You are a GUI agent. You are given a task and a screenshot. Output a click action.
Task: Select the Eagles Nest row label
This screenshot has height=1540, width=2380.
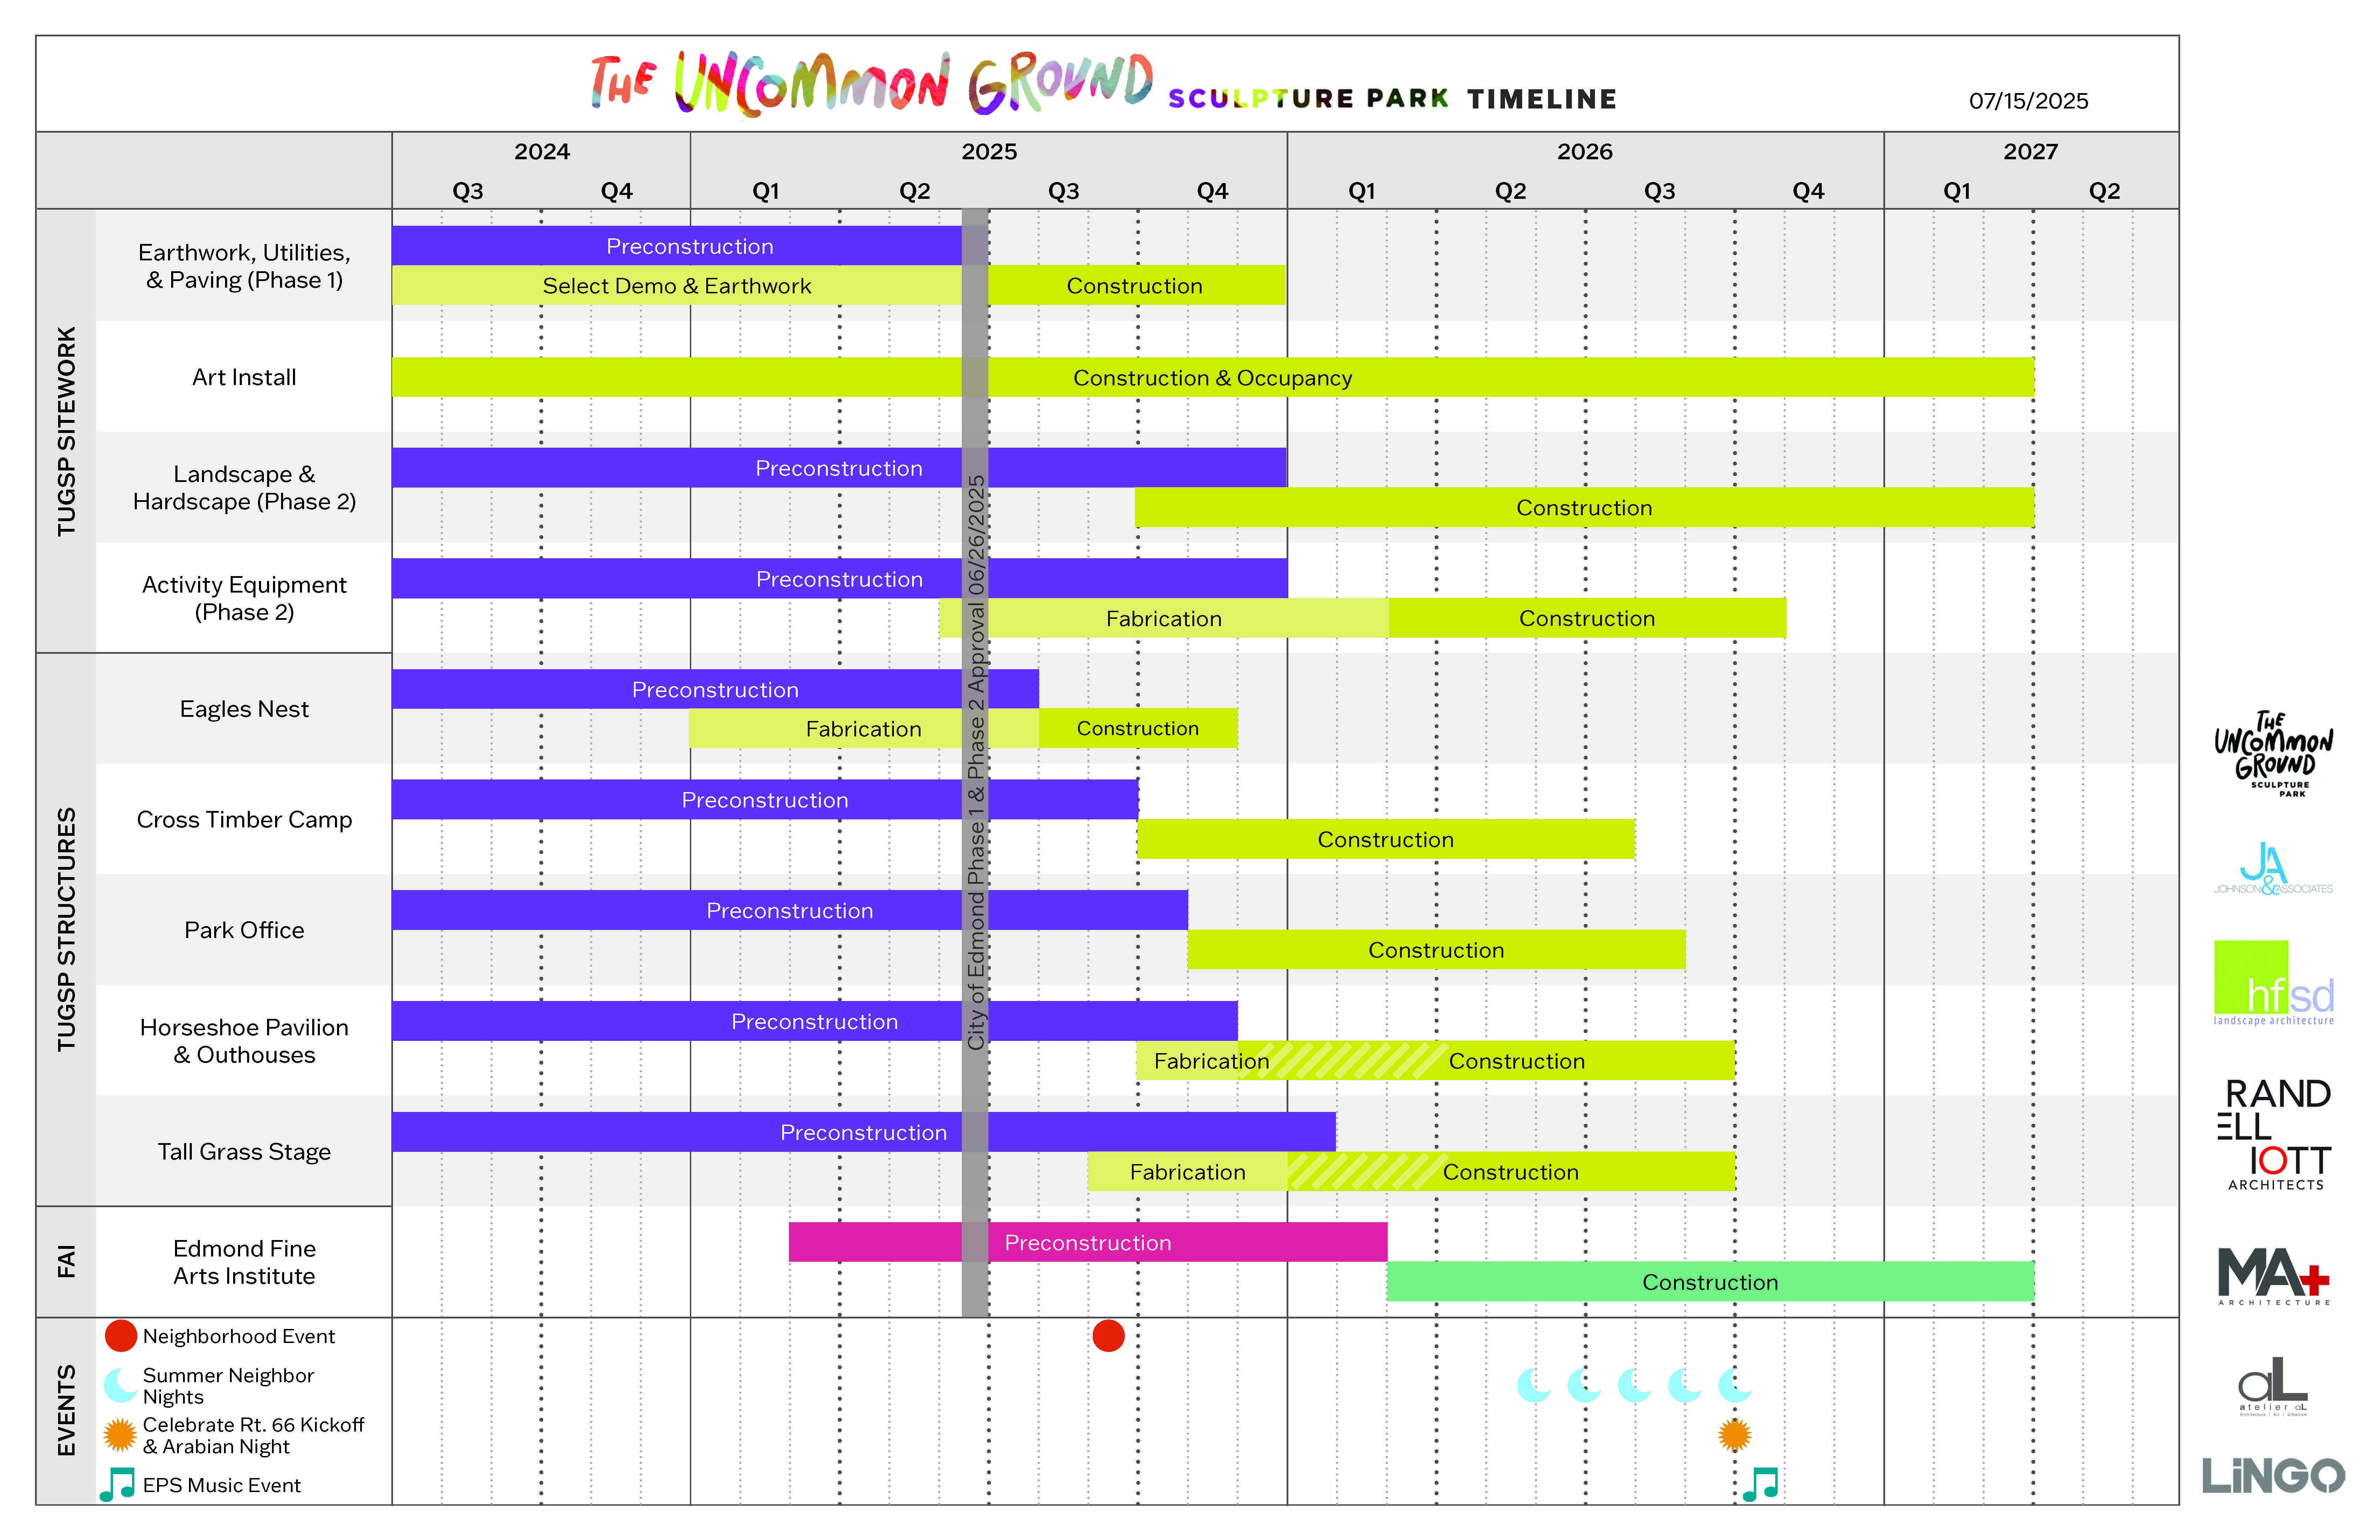pyautogui.click(x=244, y=709)
